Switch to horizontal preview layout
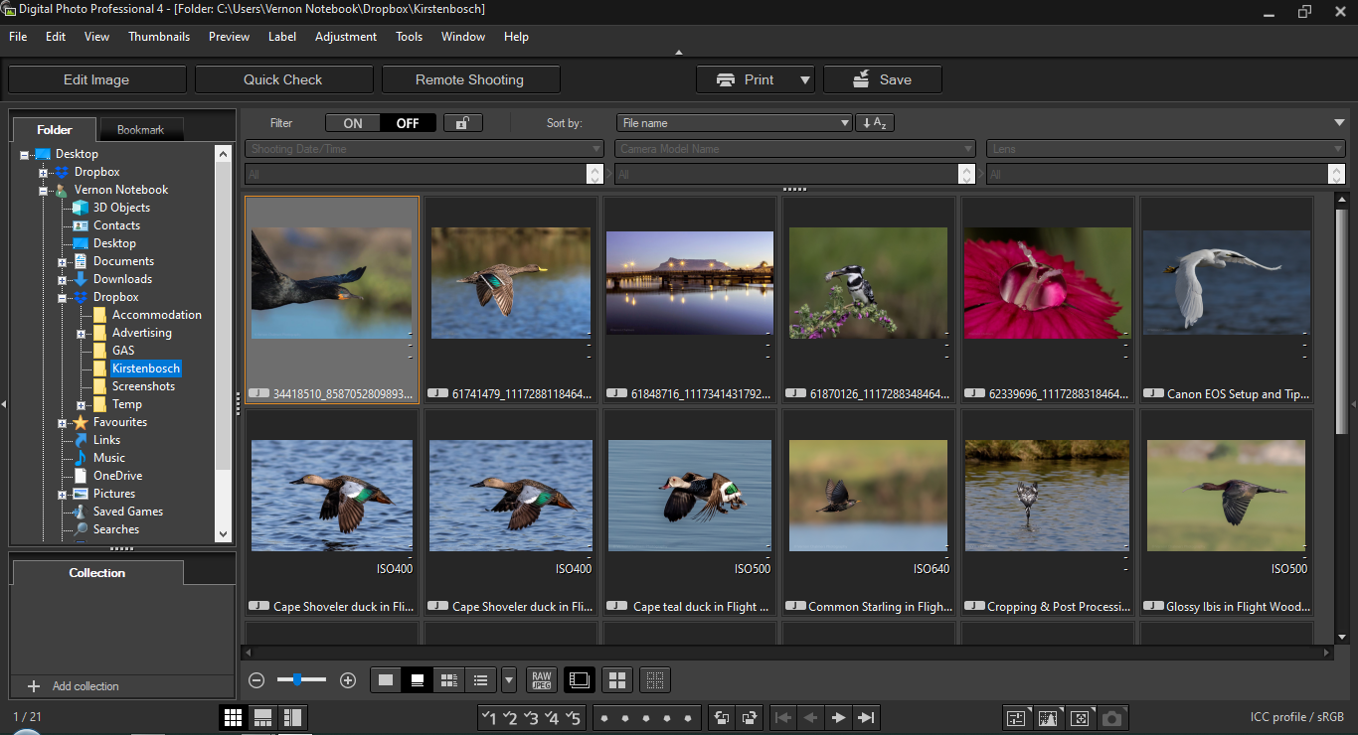The image size is (1358, 735). coord(262,717)
